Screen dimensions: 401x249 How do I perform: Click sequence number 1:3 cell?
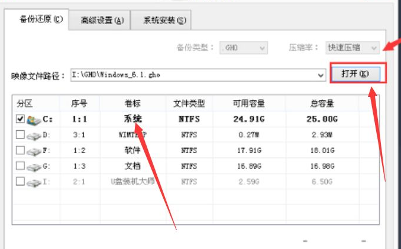79,166
